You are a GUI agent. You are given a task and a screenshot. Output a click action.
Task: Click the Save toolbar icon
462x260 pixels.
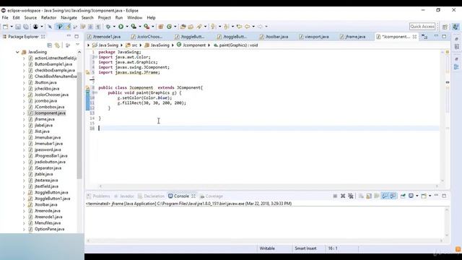coord(18,27)
